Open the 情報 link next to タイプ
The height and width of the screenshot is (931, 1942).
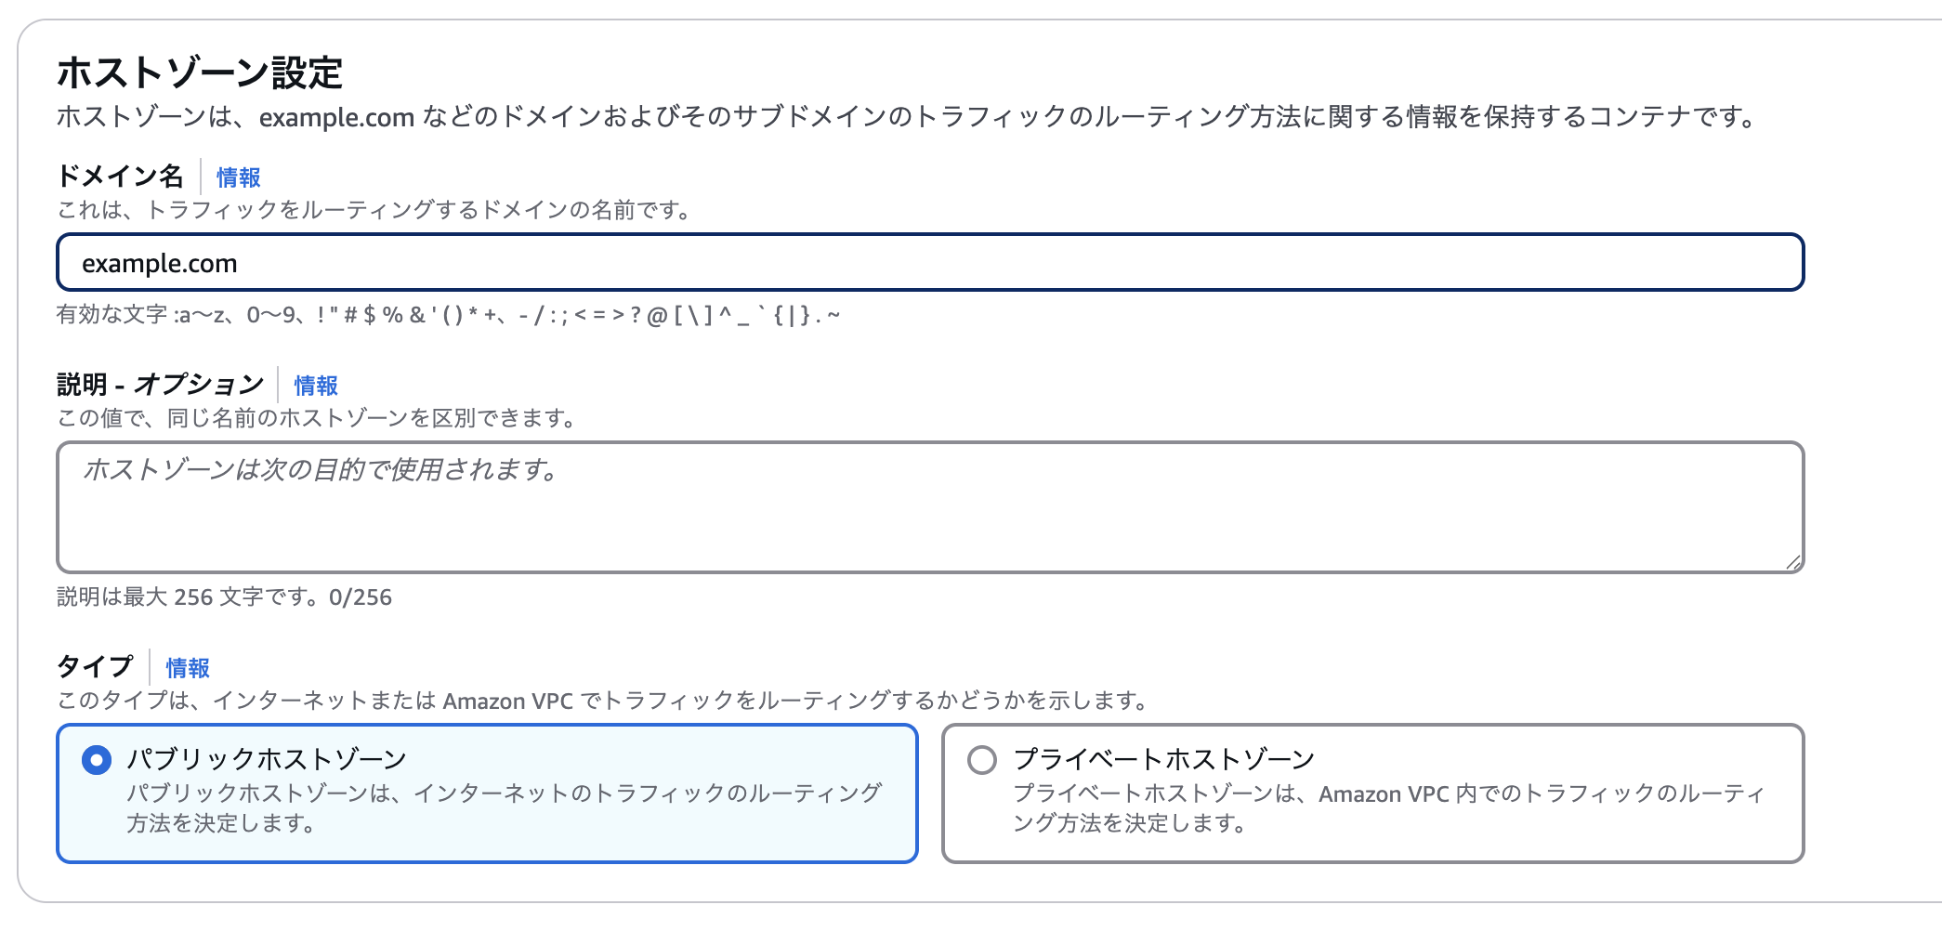[x=188, y=668]
